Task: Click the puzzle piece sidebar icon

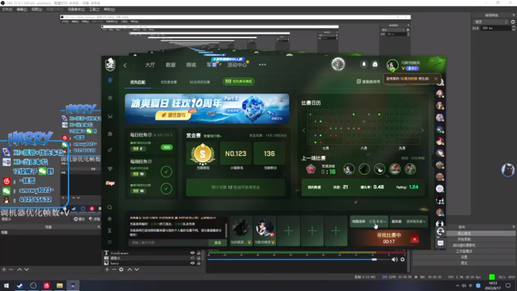Action: click(x=110, y=134)
